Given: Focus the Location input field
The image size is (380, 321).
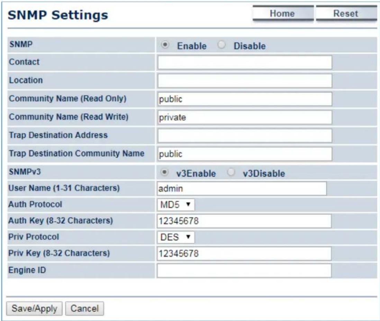Looking at the screenshot, I should click(x=245, y=81).
